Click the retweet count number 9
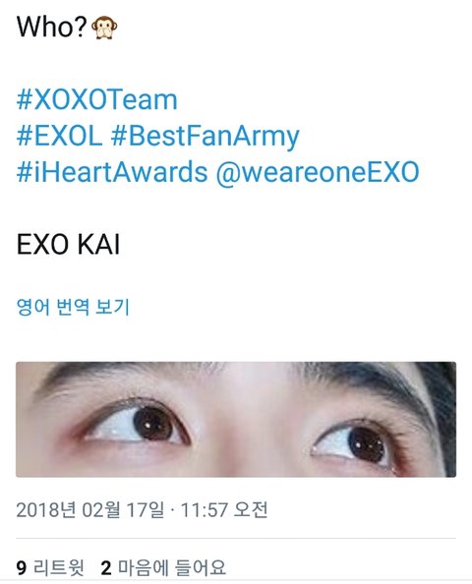Image resolution: width=472 pixels, height=584 pixels. click(x=22, y=568)
